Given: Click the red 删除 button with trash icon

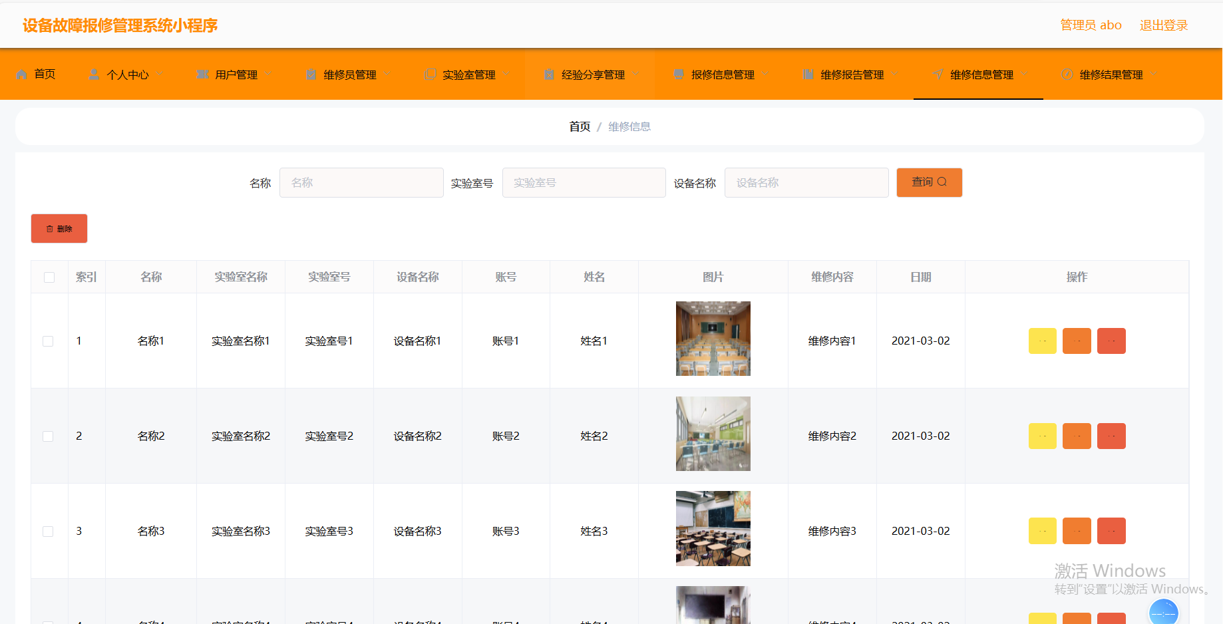Looking at the screenshot, I should [59, 229].
